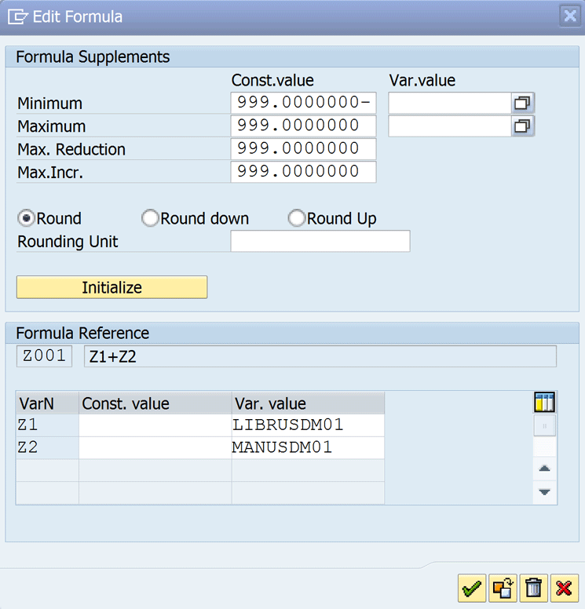Click the green checkmark confirm button
Screen dimensions: 585x609
click(x=471, y=588)
